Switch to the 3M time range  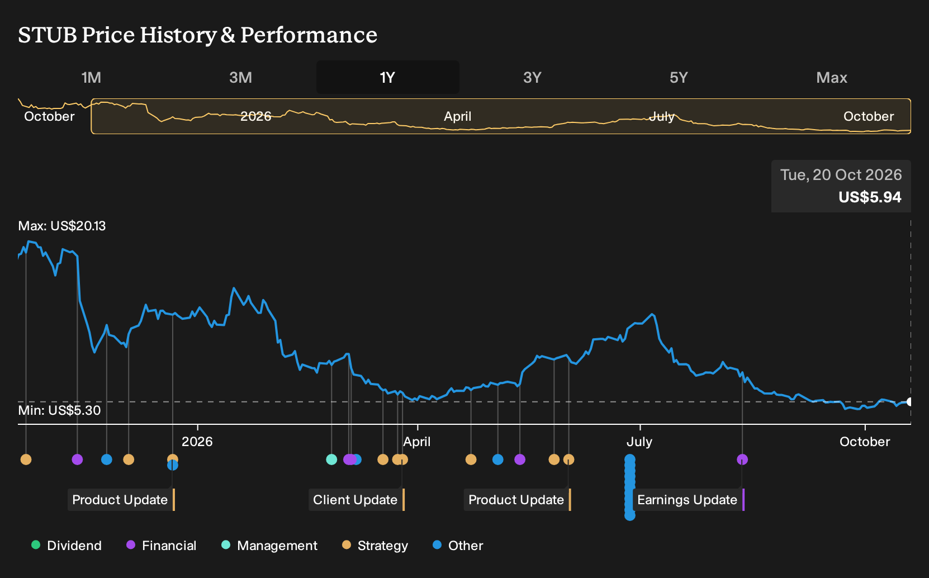pos(240,77)
